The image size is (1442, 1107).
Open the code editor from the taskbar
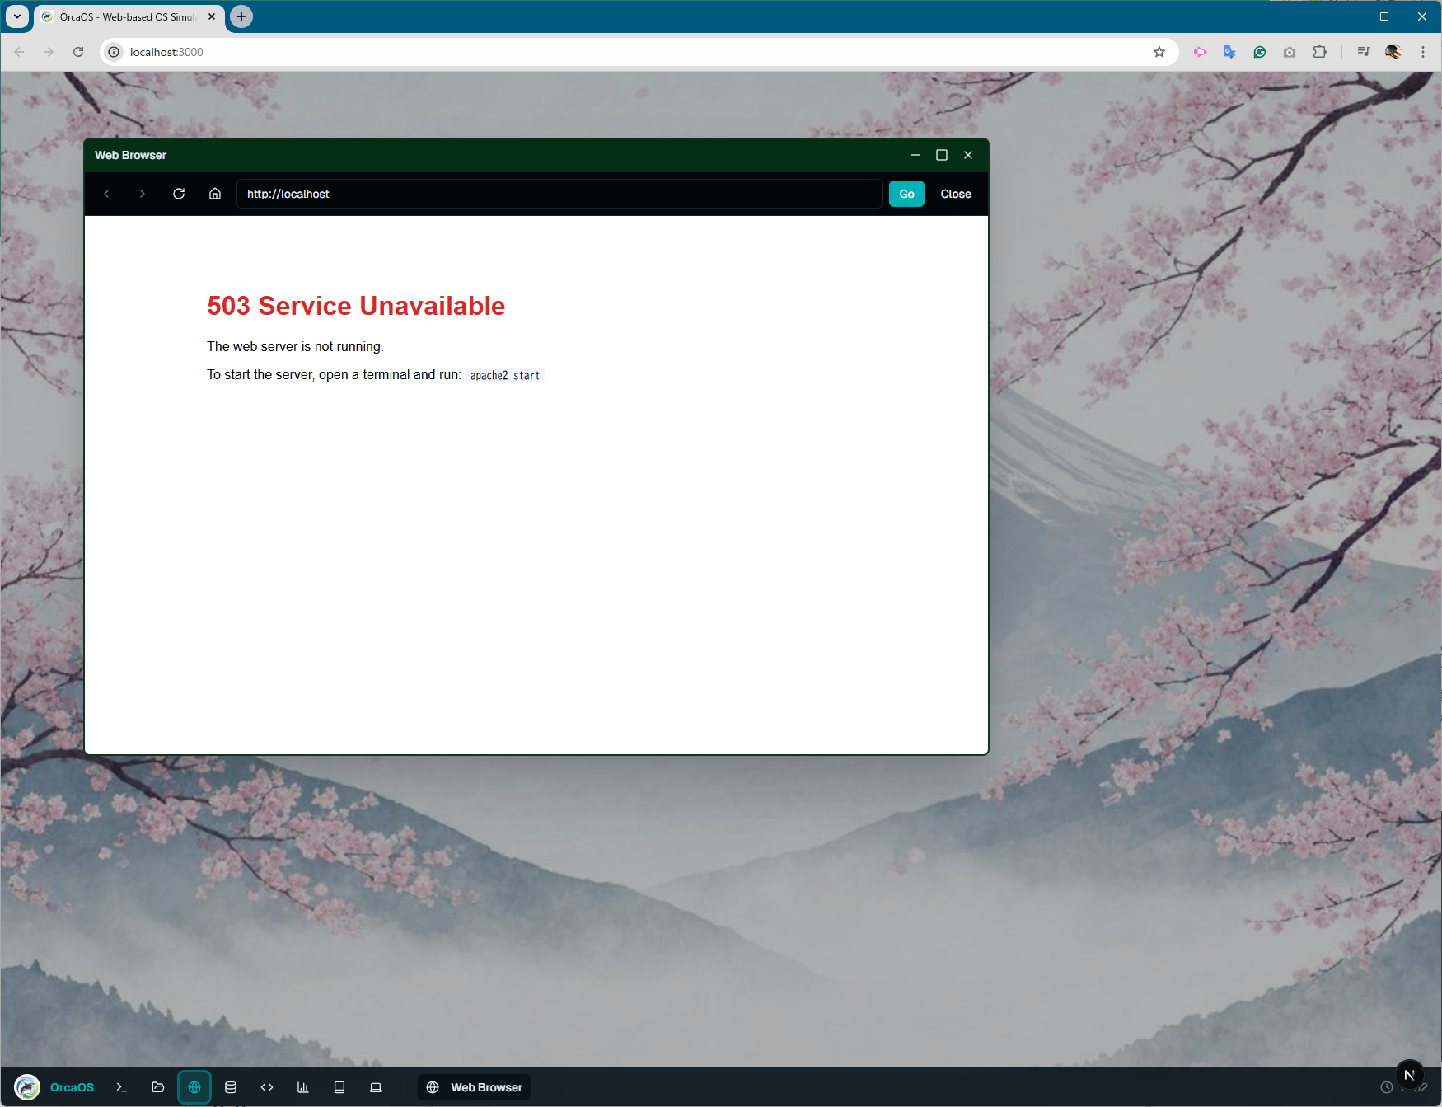[267, 1087]
